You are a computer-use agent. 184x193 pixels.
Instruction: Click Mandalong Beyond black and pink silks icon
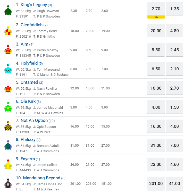pyautogui.click(x=8, y=183)
